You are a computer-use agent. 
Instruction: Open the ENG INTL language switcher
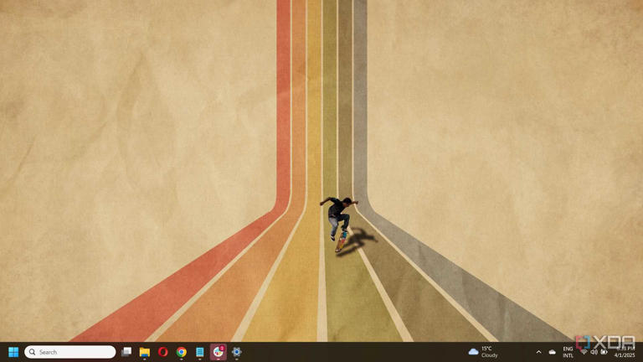tap(568, 352)
